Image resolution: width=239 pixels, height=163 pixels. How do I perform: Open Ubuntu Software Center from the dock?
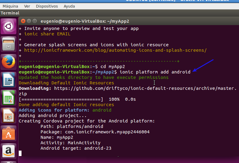click(8, 133)
